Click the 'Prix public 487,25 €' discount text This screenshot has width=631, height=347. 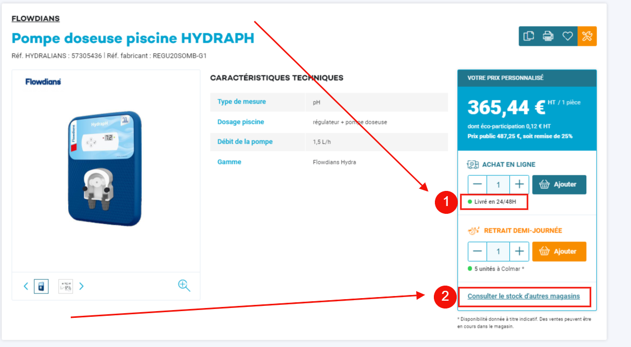click(x=520, y=136)
